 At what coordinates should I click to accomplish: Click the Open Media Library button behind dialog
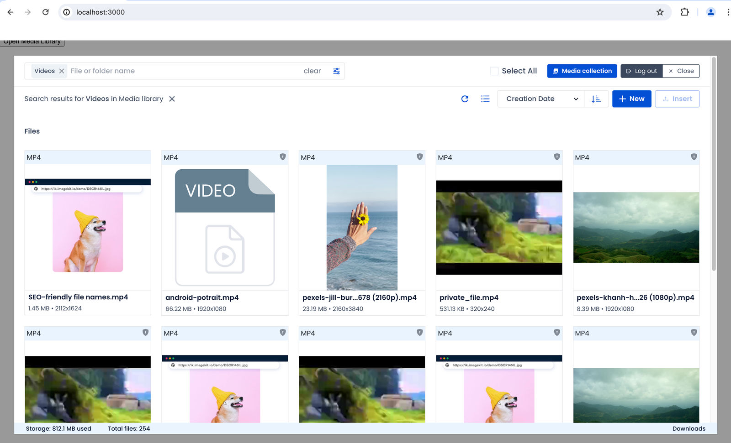[x=32, y=42]
